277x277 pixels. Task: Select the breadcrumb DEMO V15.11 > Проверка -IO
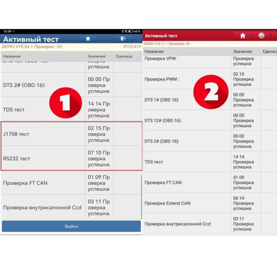167,44
